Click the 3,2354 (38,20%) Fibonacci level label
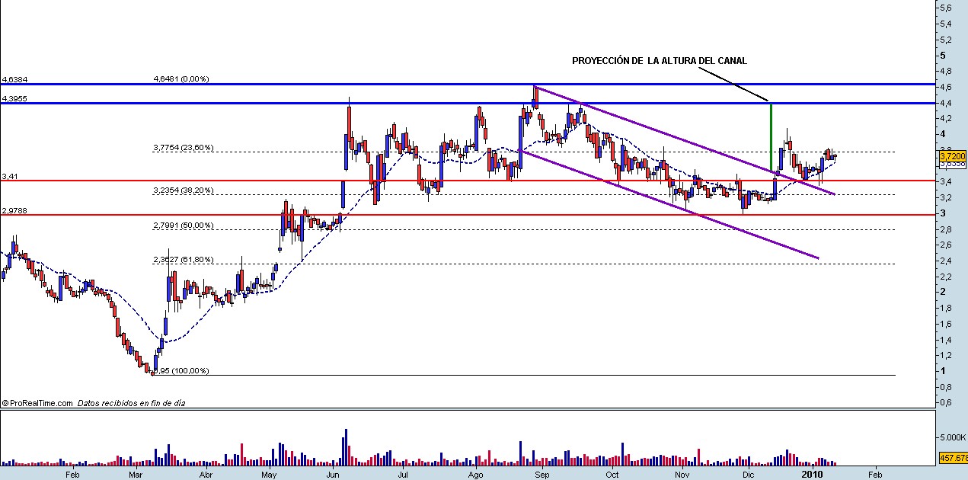 point(184,190)
